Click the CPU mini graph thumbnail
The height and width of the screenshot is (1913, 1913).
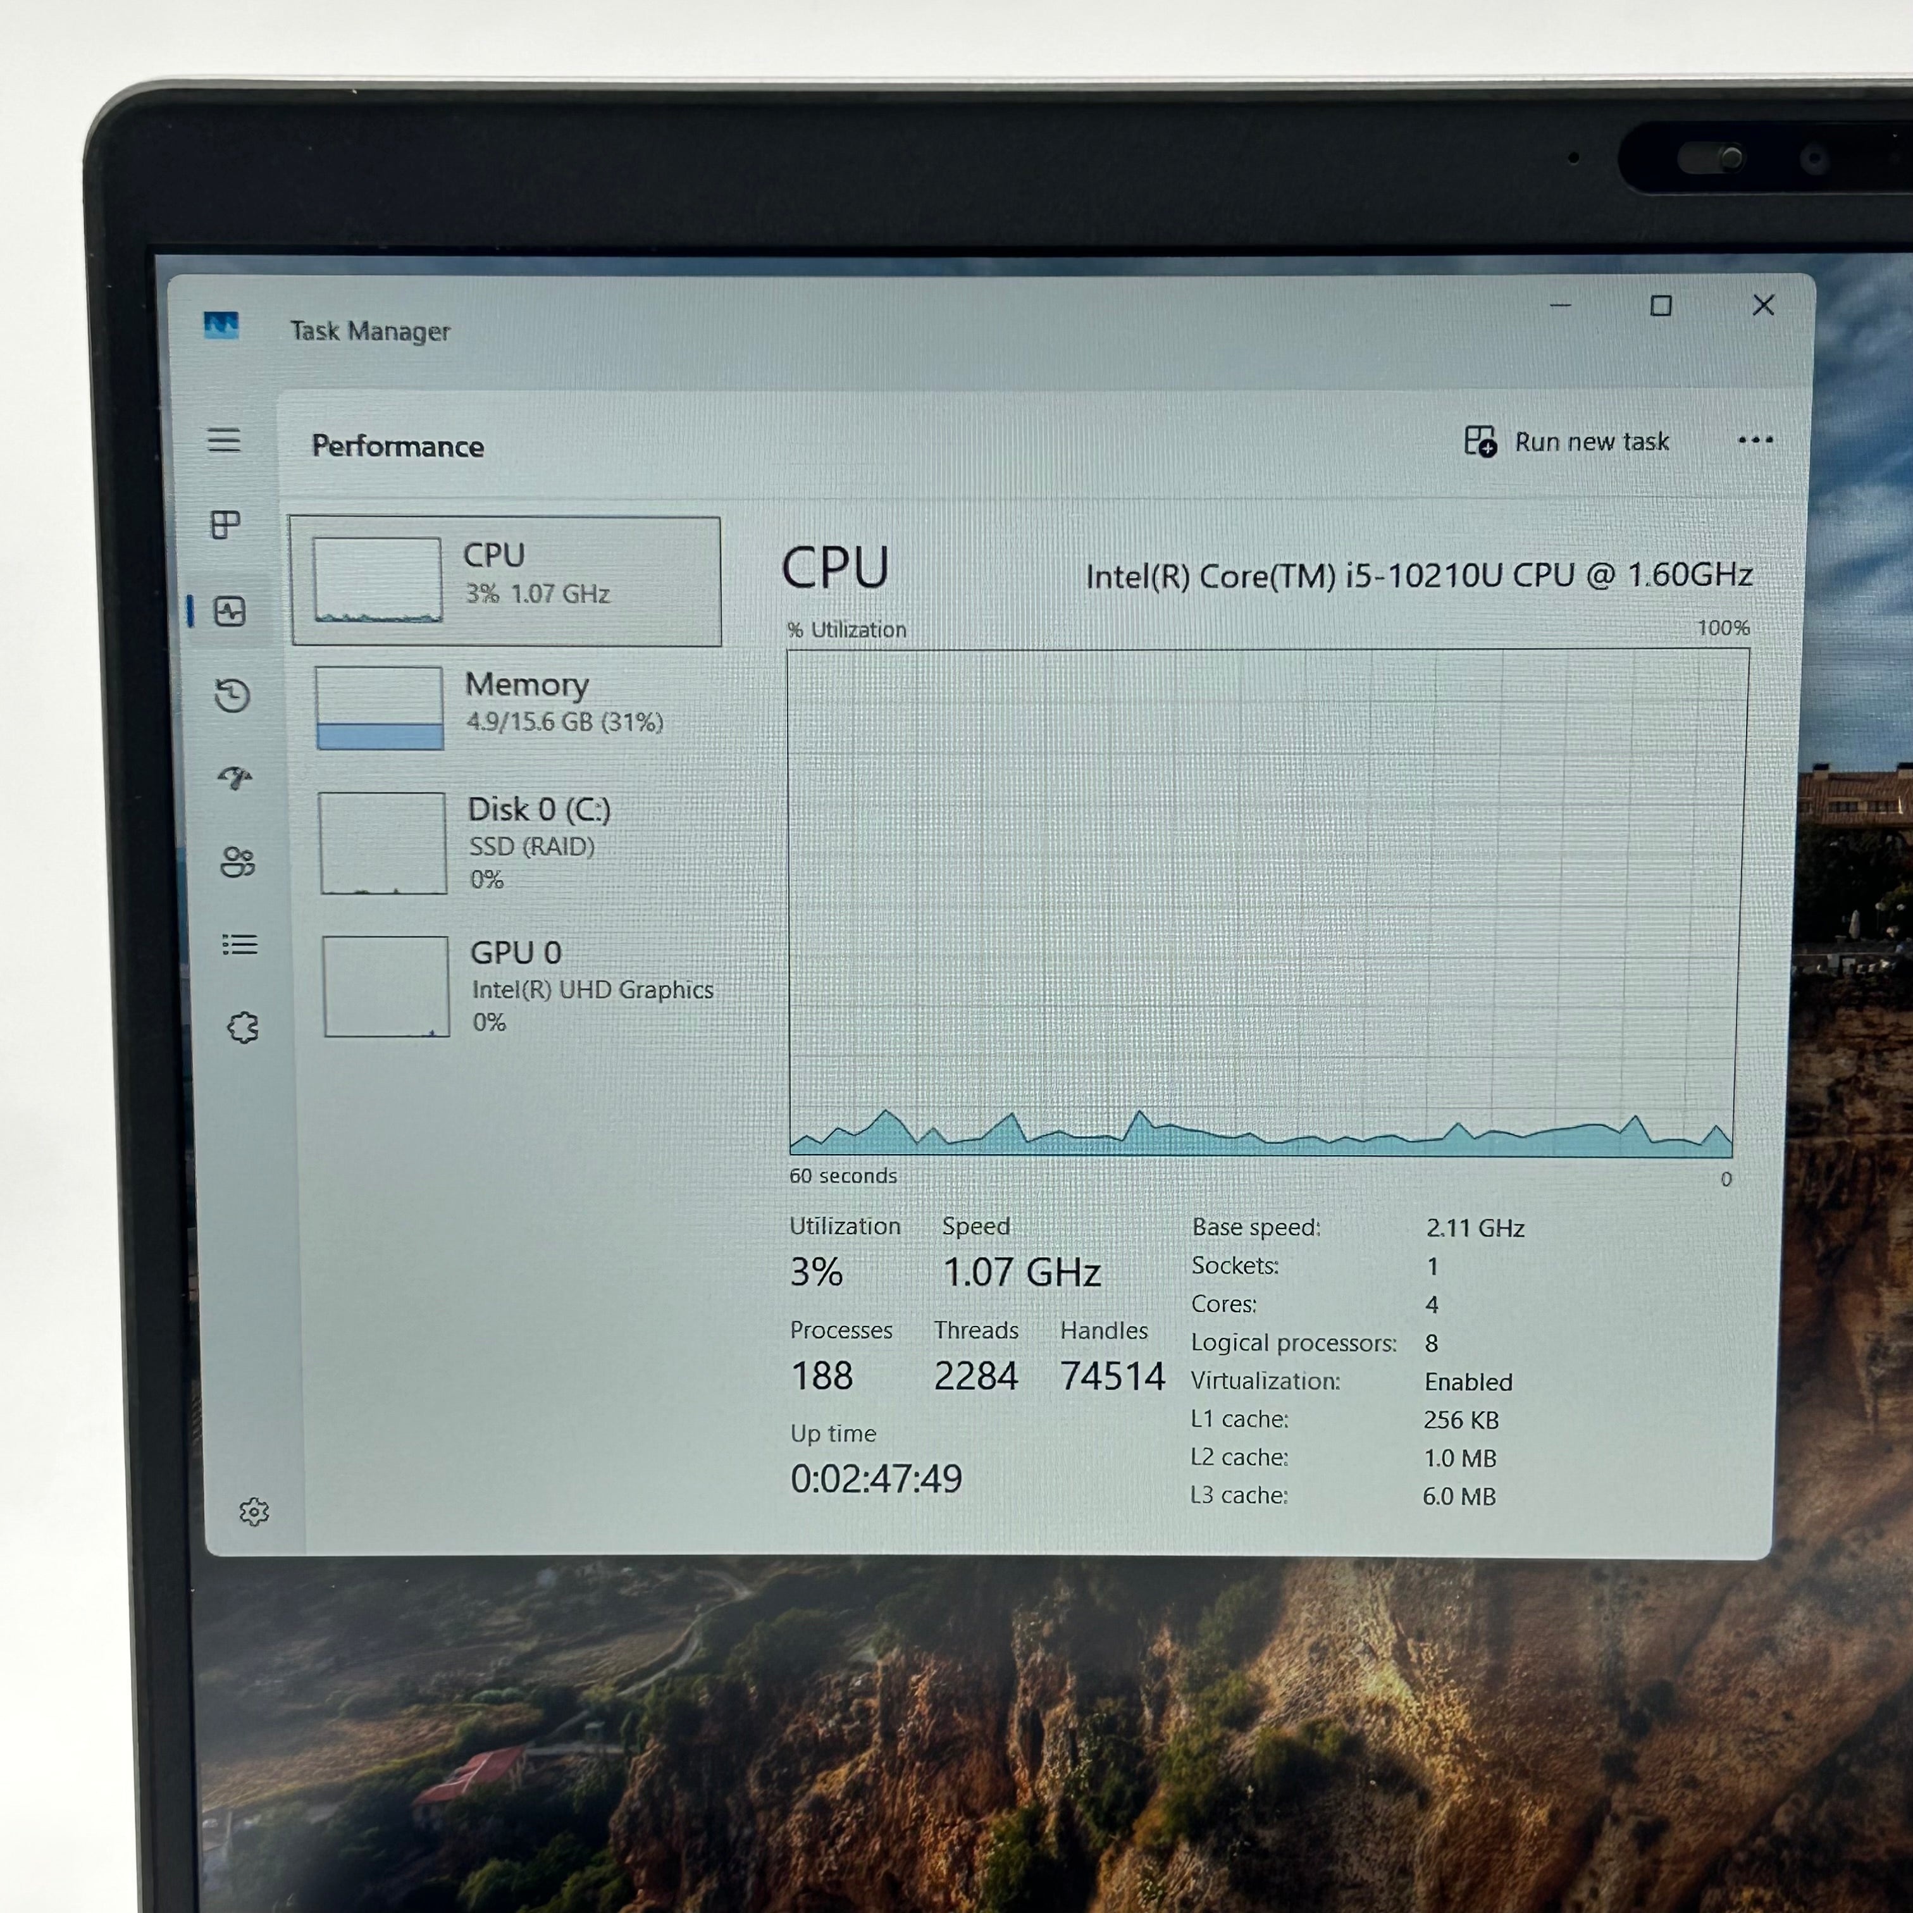(x=377, y=580)
